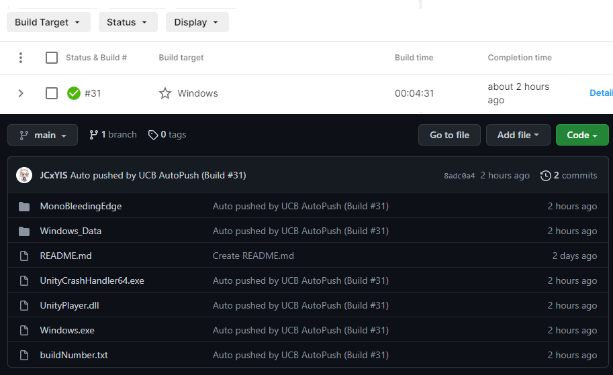The width and height of the screenshot is (613, 375).
Task: Tick the select-all builds checkbox in header
Action: tap(52, 58)
